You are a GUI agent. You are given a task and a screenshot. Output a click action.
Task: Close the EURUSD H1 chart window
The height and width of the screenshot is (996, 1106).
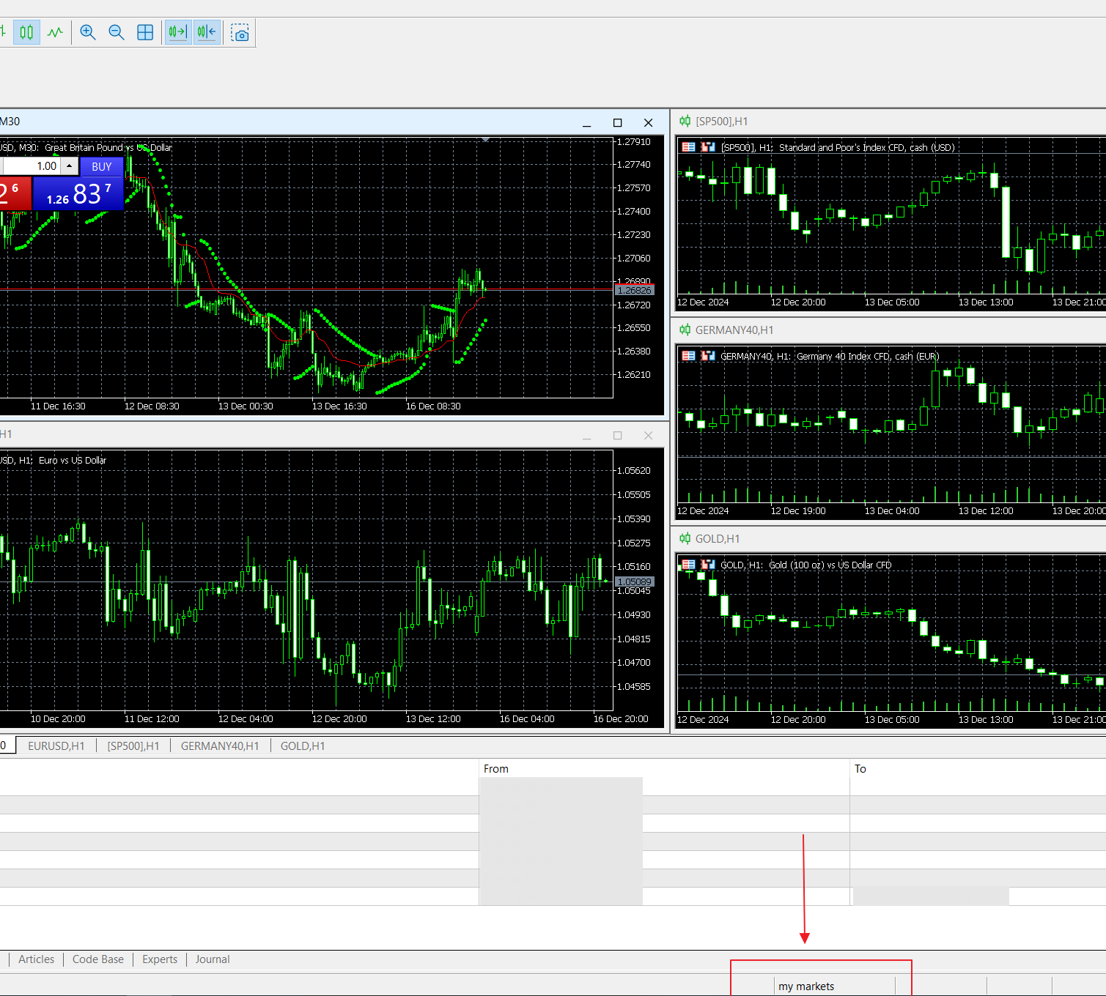pos(648,436)
